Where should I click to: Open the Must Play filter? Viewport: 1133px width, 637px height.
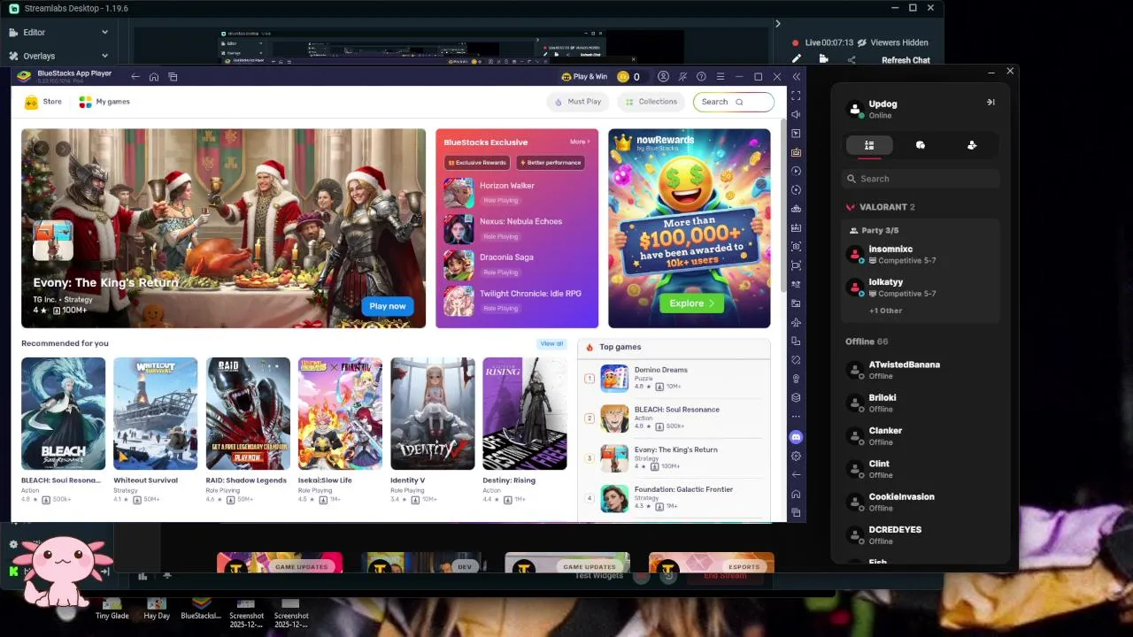click(x=577, y=102)
